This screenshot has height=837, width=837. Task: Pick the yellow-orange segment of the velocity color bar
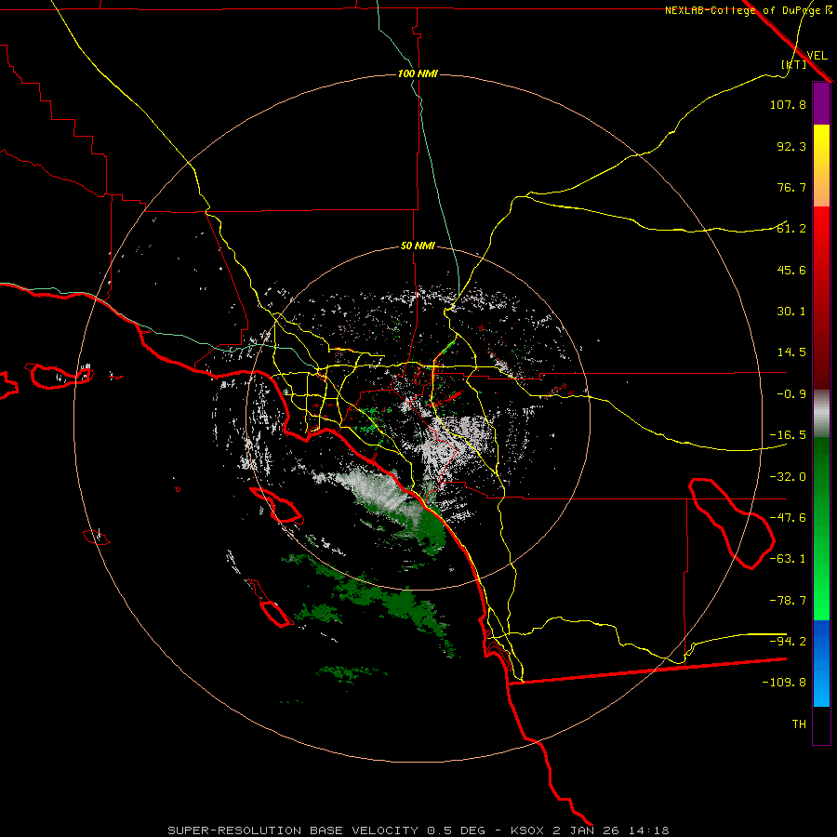(x=821, y=166)
